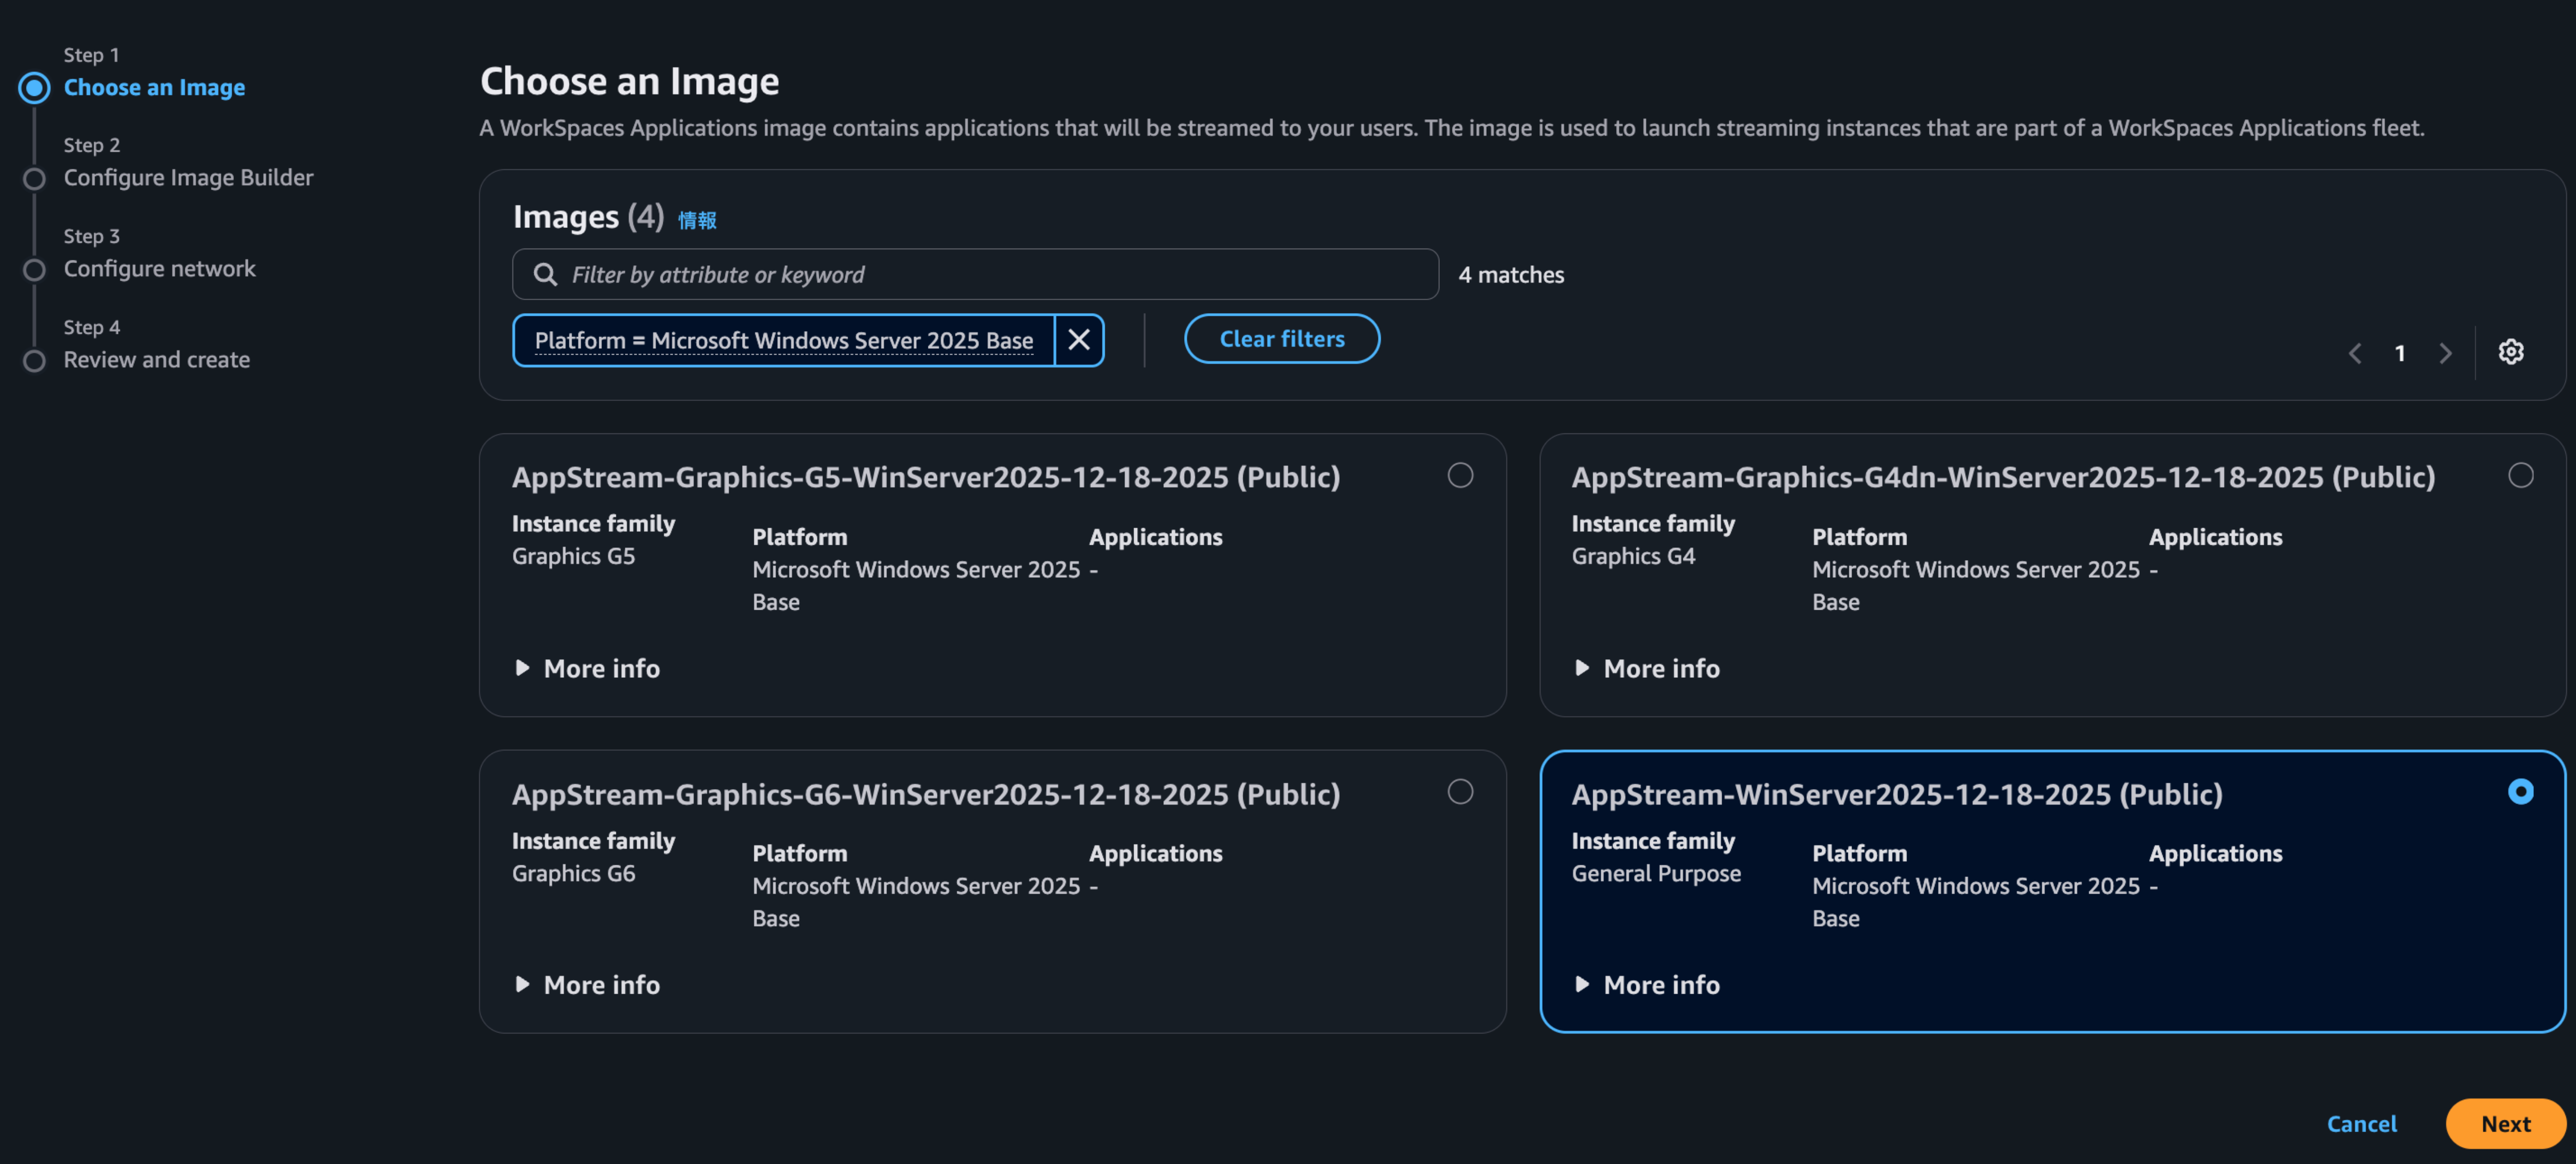This screenshot has width=2576, height=1164.
Task: Open table preferences gear icon
Action: [x=2511, y=352]
